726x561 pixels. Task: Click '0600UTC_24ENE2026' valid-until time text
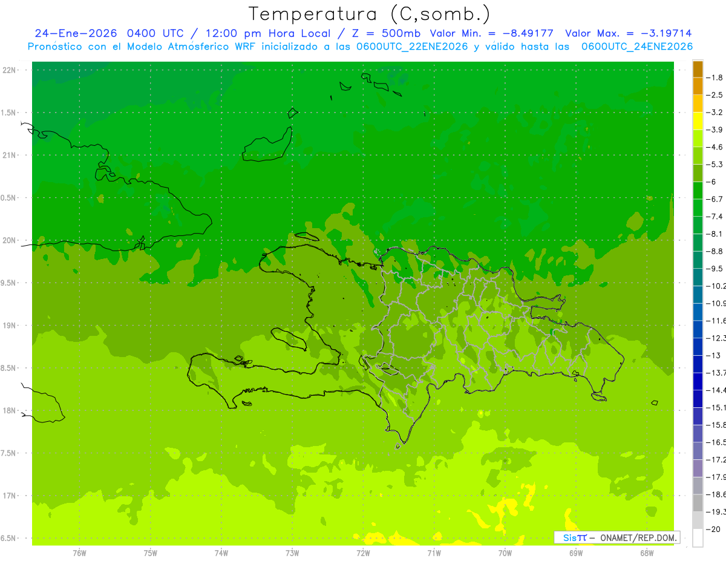[637, 47]
